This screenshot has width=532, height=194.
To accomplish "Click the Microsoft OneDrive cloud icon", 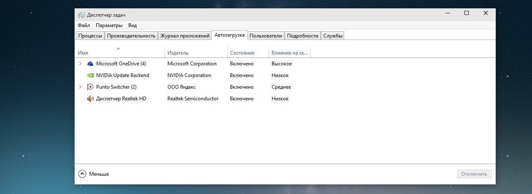I will (90, 64).
